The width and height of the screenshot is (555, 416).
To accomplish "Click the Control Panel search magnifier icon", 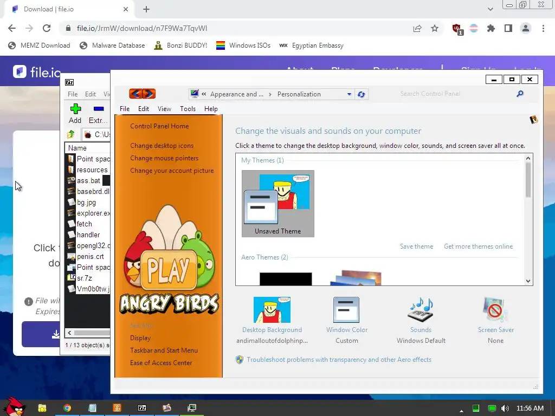I will tap(520, 94).
